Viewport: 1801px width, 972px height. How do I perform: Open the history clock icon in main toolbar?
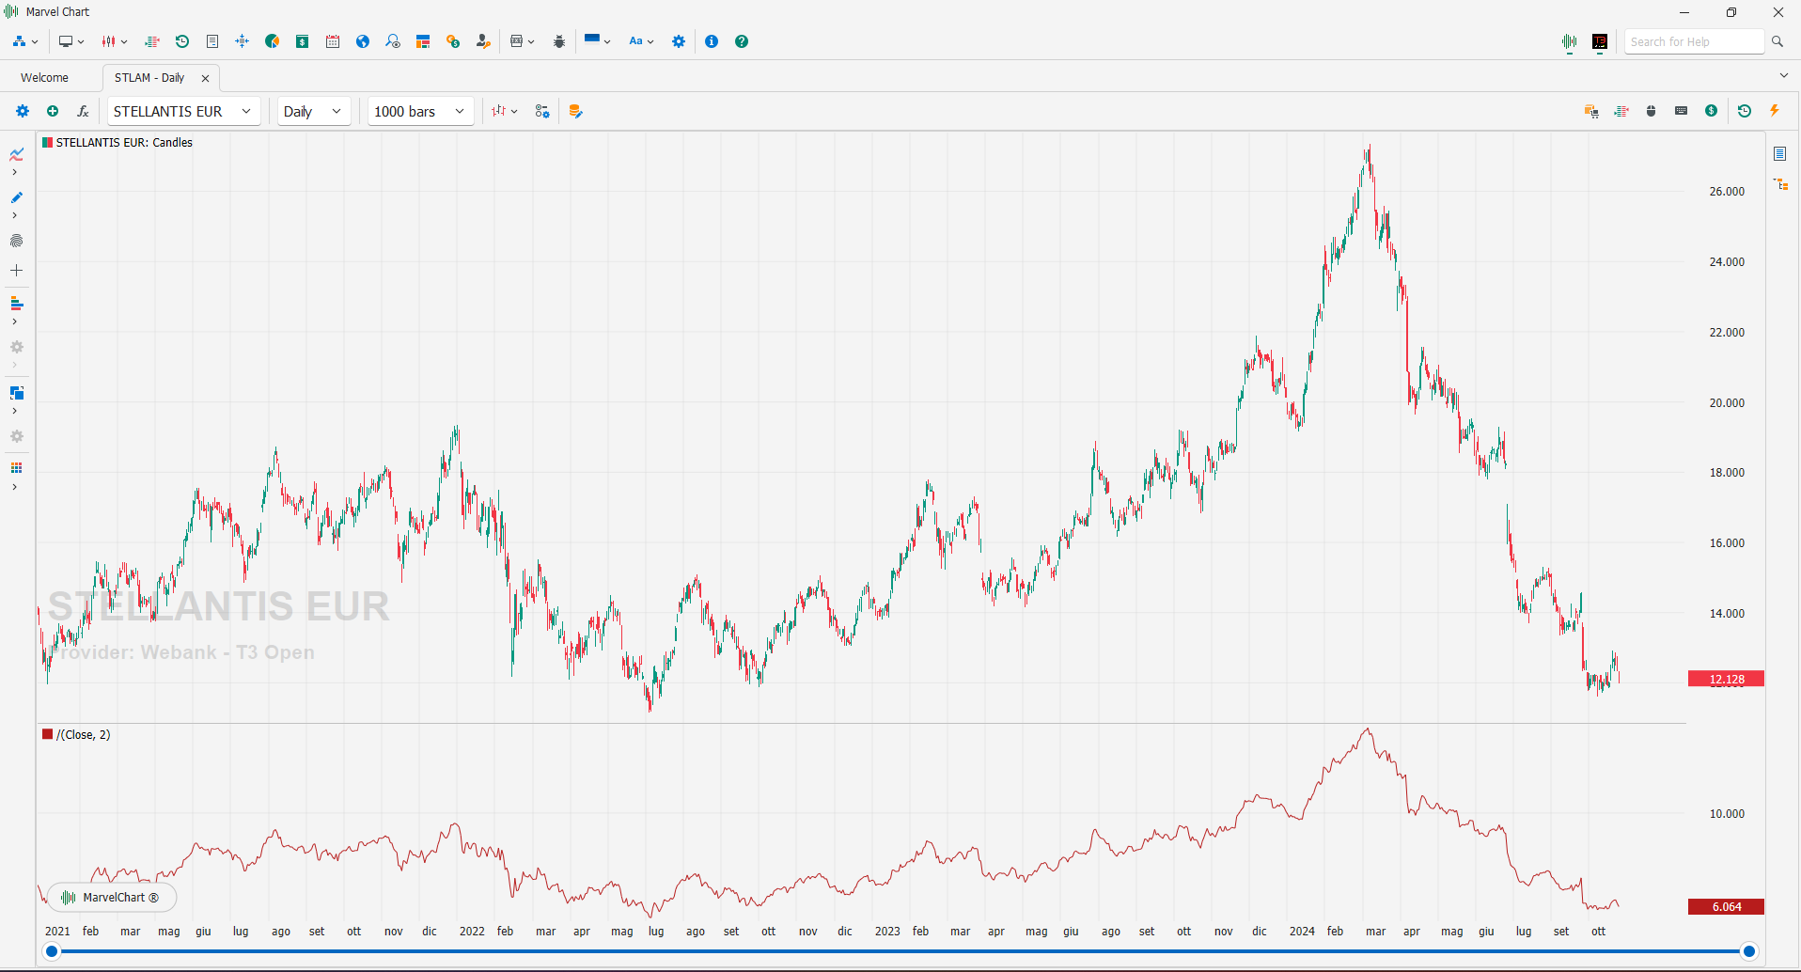point(182,41)
